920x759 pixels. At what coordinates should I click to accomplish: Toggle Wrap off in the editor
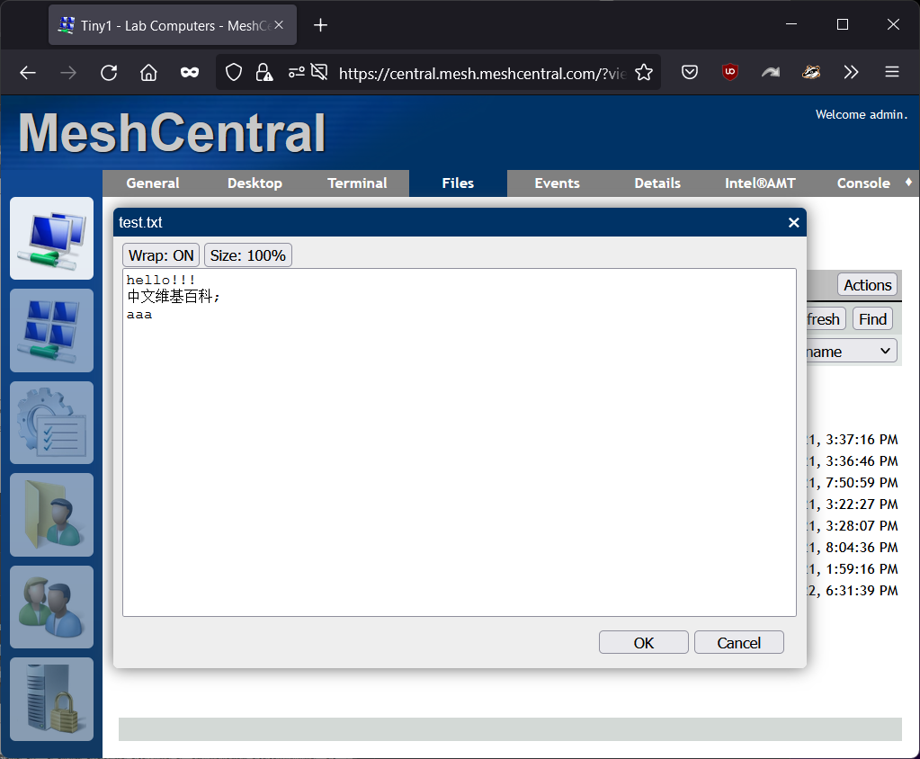click(160, 254)
